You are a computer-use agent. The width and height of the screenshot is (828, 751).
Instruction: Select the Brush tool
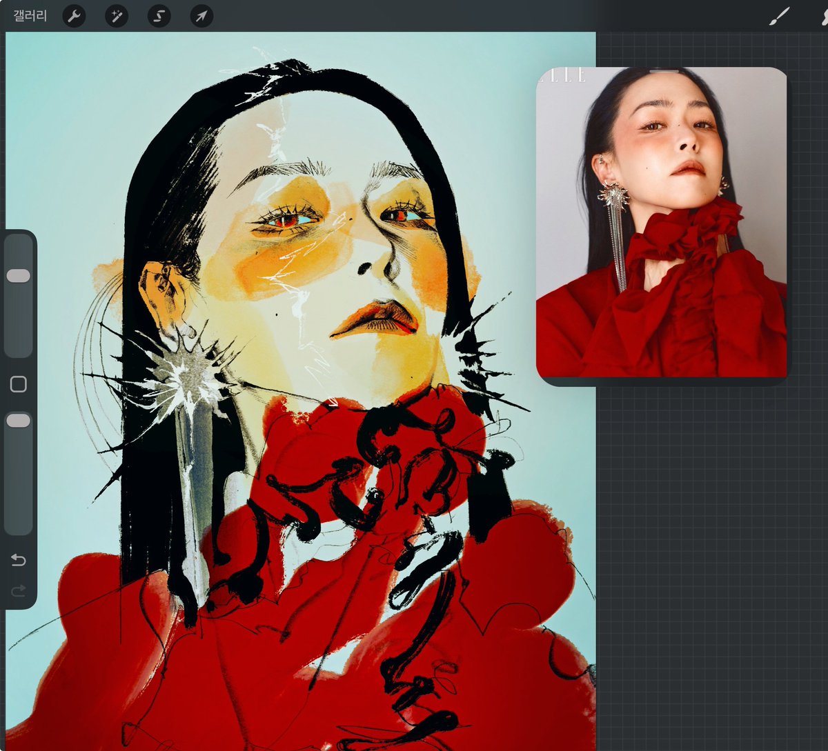780,16
